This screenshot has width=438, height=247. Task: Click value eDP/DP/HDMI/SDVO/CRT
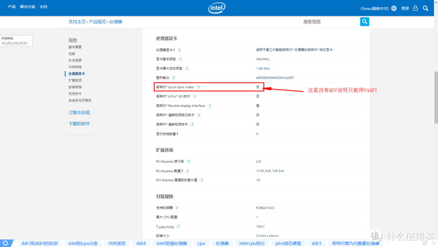tap(275, 78)
